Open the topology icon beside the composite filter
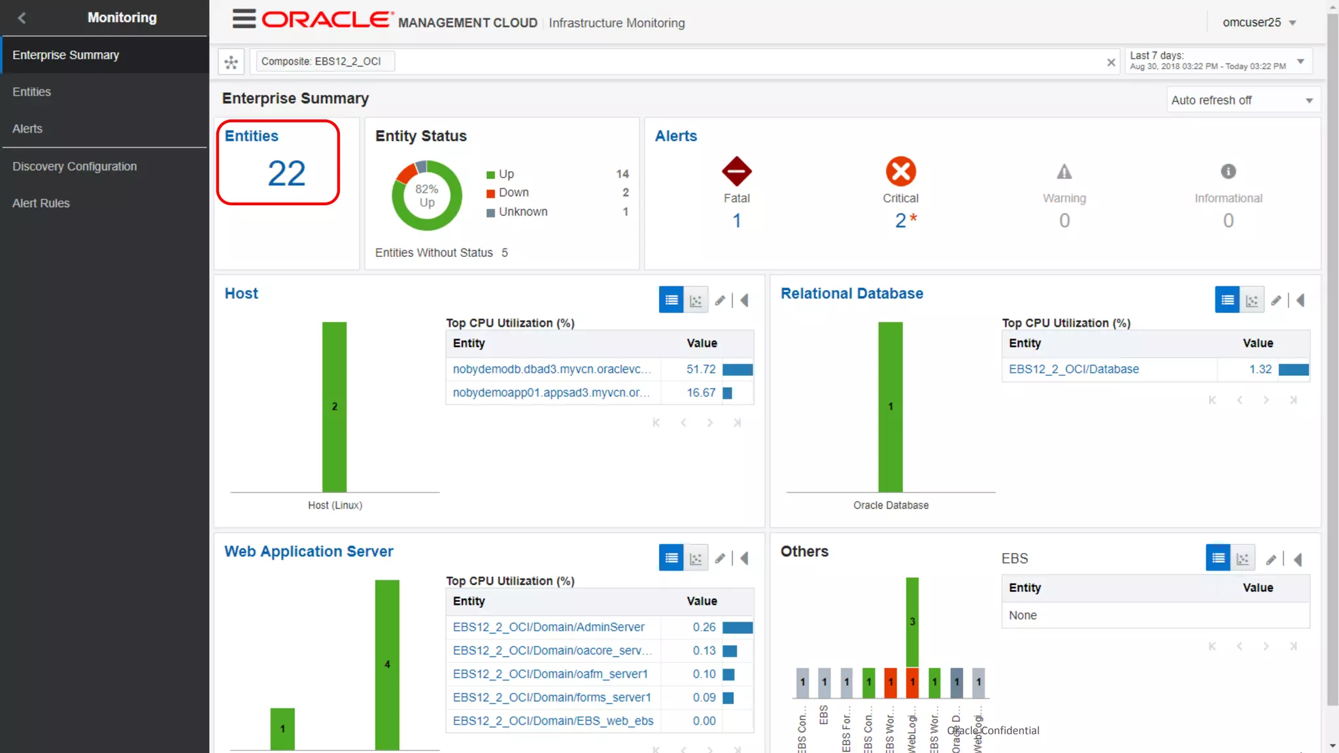Viewport: 1339px width, 753px height. [231, 62]
